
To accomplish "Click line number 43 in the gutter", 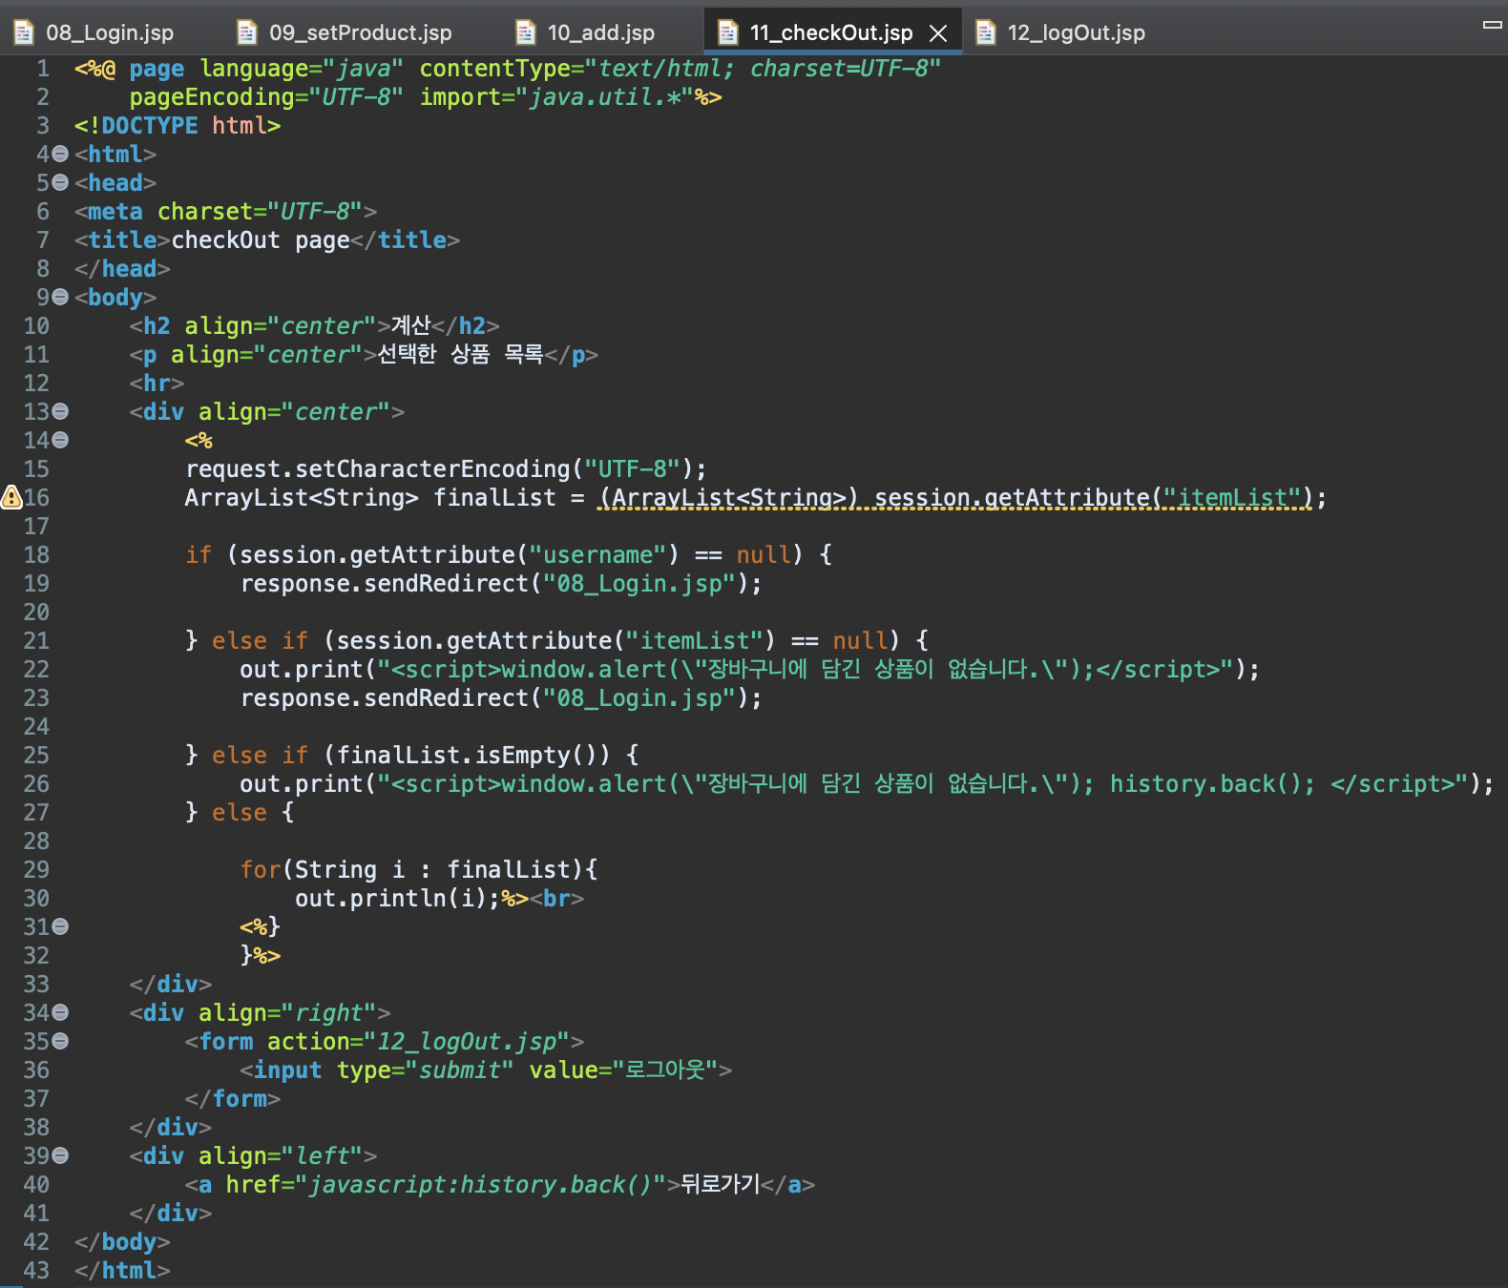I will [36, 1271].
